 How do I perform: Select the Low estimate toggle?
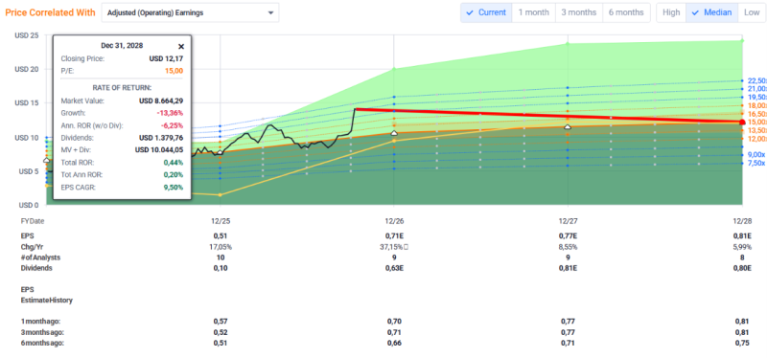coord(752,12)
